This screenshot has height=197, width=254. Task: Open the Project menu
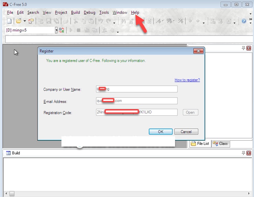pos(61,12)
